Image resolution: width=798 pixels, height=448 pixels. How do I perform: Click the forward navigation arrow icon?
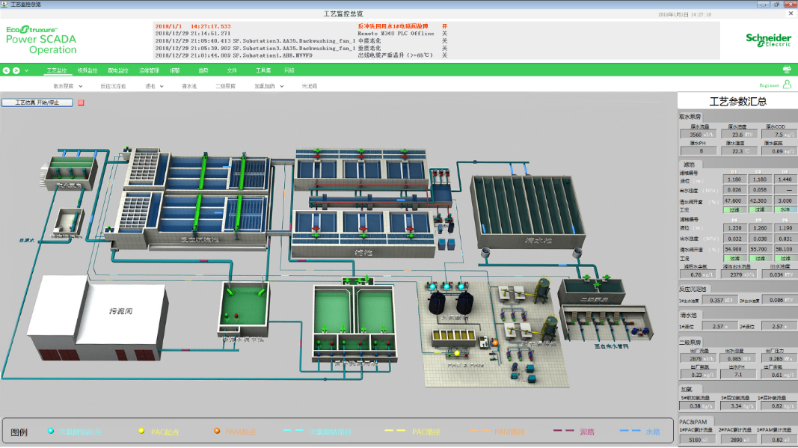(x=16, y=71)
